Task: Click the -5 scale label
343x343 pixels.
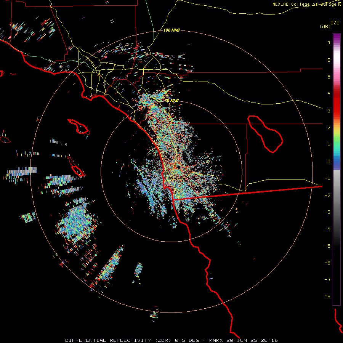Action: (327, 246)
